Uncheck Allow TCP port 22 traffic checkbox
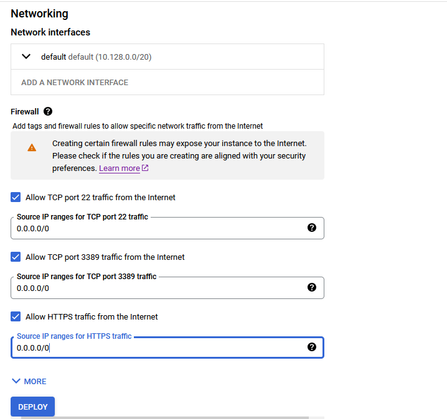This screenshot has height=419, width=447. click(16, 197)
